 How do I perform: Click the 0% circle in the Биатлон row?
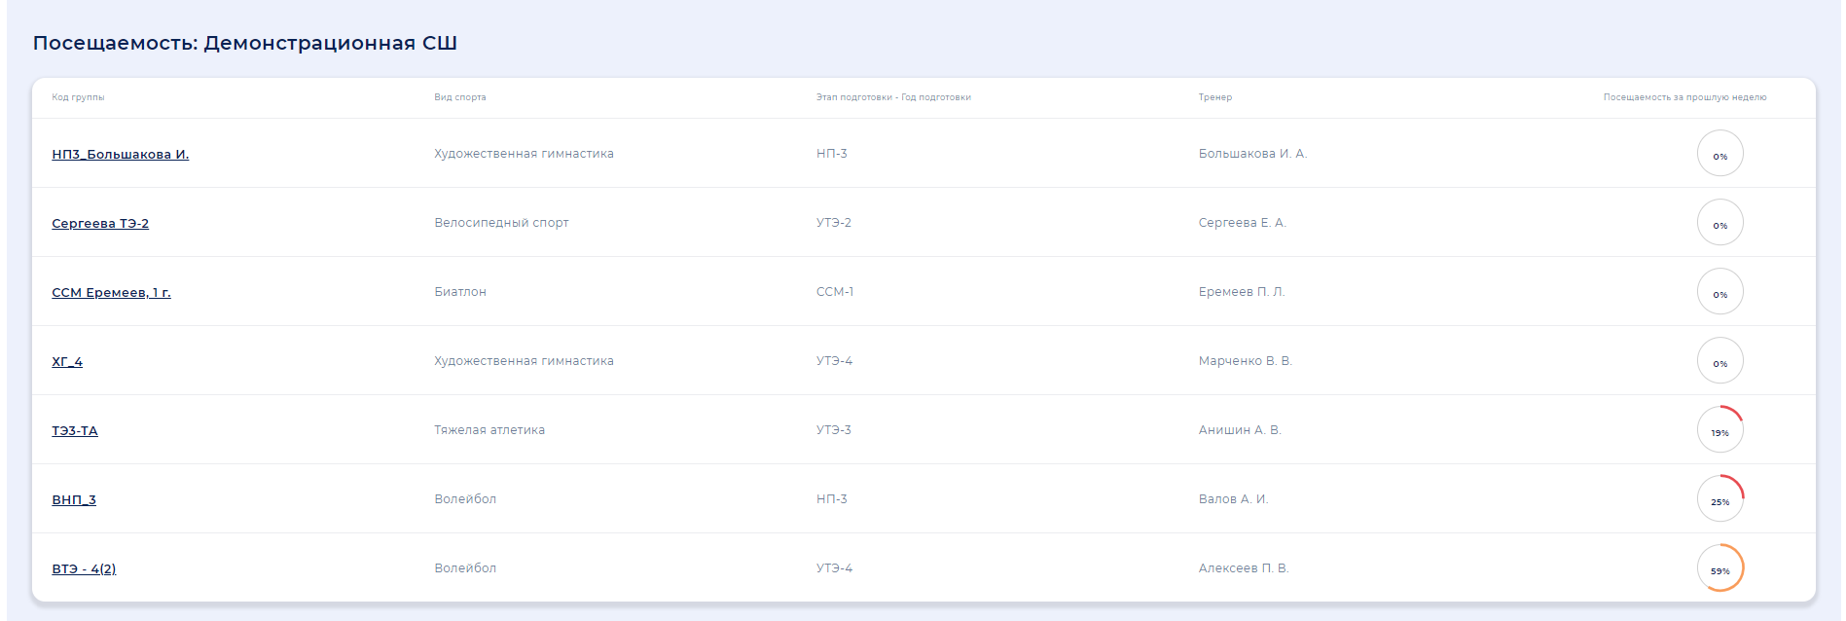coord(1719,292)
